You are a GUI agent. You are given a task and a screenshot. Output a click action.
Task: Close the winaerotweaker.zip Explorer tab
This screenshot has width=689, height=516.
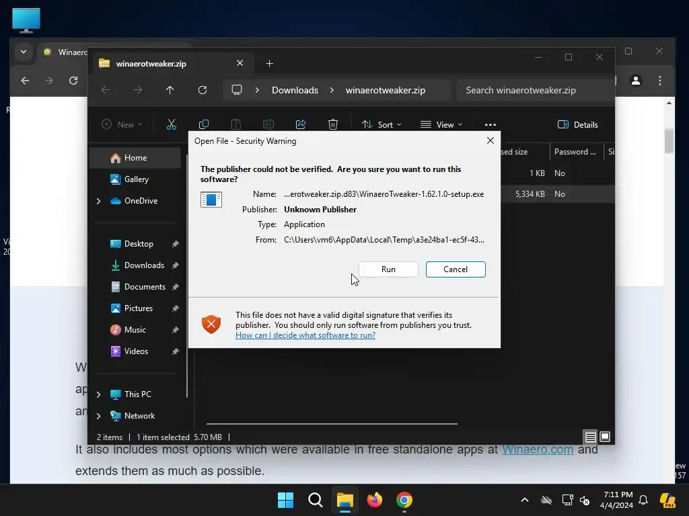pyautogui.click(x=240, y=63)
